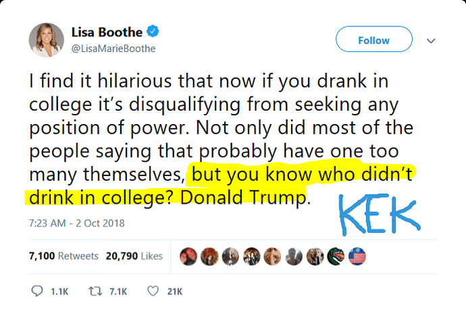The height and width of the screenshot is (317, 466).
Task: Open the Lisa Boothe display name
Action: point(107,32)
